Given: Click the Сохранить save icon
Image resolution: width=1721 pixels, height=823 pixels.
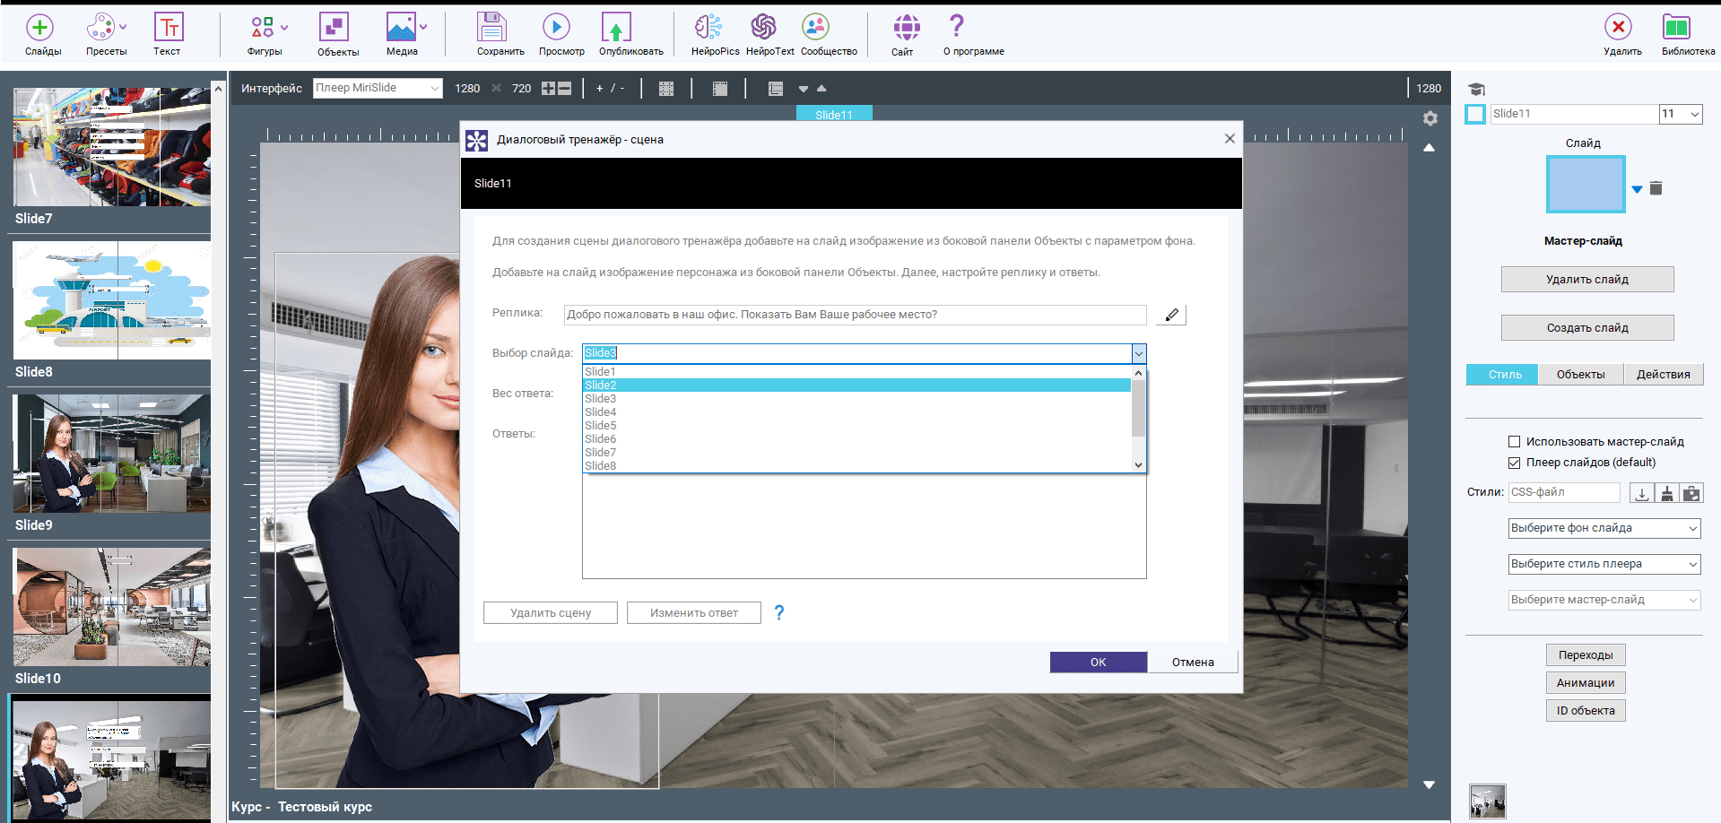Looking at the screenshot, I should (491, 28).
